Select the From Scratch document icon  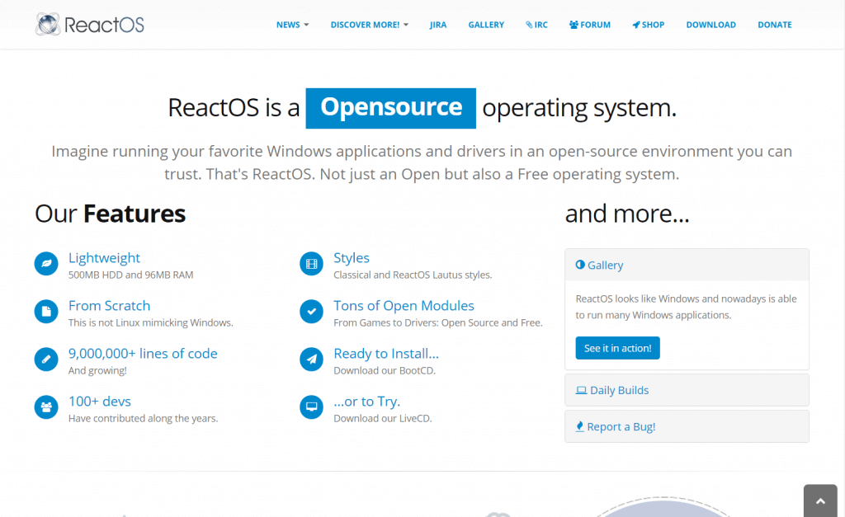pyautogui.click(x=46, y=312)
